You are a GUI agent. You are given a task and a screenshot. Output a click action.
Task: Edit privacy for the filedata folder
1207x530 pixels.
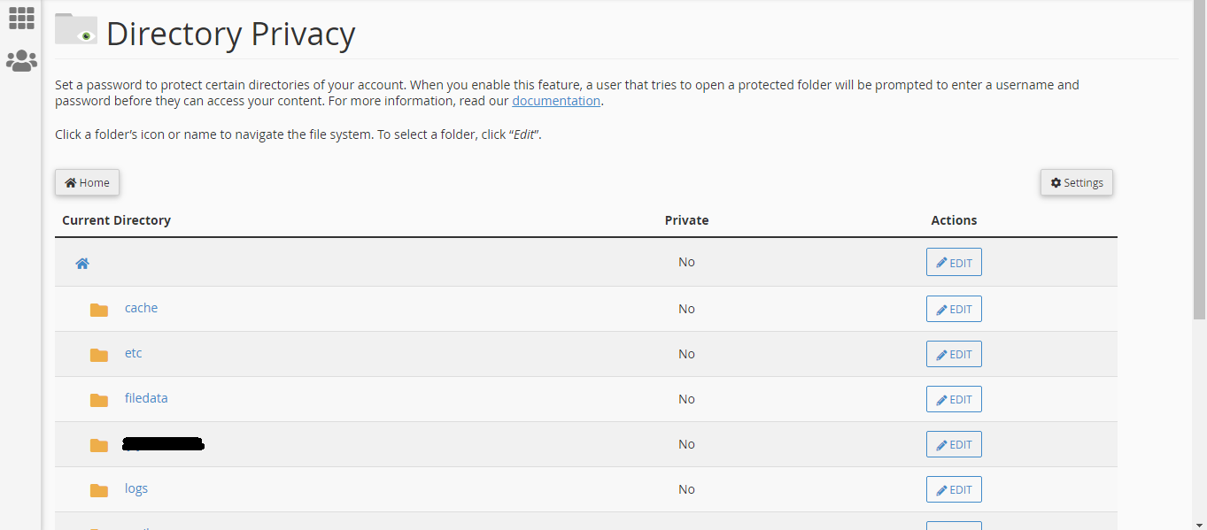(954, 399)
